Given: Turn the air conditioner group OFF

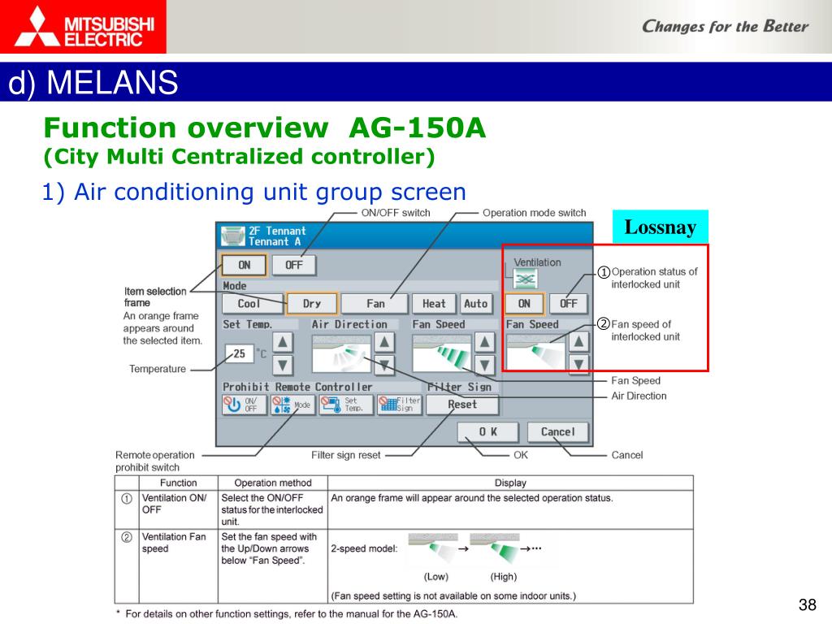Looking at the screenshot, I should (293, 265).
